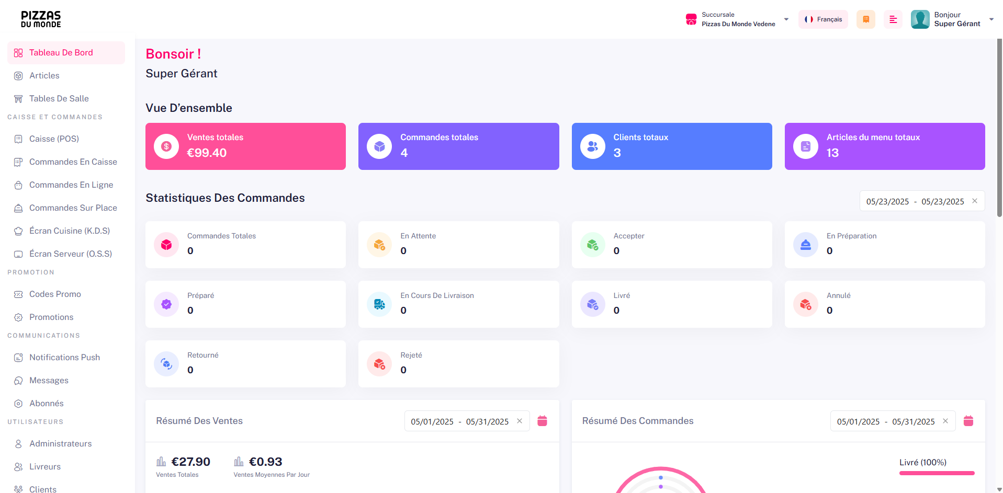1003x493 pixels.
Task: Open Commandes En Ligne
Action: [66, 185]
